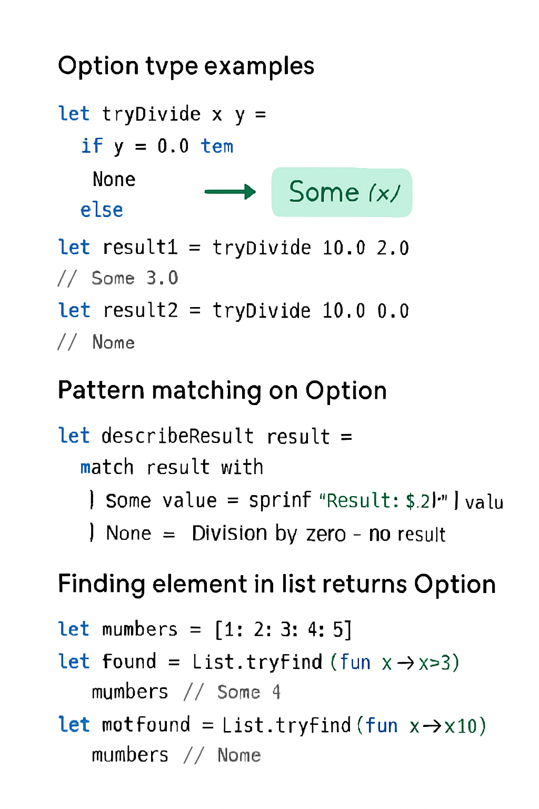Click "Finding element in list returns Option" heading
This screenshot has width=539, height=809.
277,584
